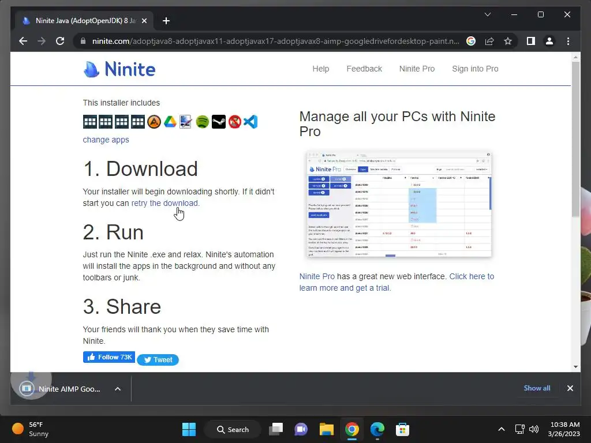Click the forward navigation arrow
Viewport: 591px width, 443px height.
(x=42, y=41)
